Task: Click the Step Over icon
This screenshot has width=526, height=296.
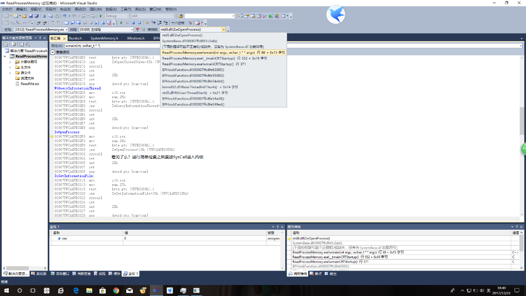Action: (x=160, y=23)
